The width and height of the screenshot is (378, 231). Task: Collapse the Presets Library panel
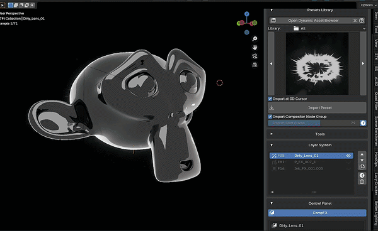pos(272,10)
